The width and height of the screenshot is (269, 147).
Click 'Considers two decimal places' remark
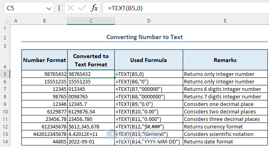pos(225,111)
